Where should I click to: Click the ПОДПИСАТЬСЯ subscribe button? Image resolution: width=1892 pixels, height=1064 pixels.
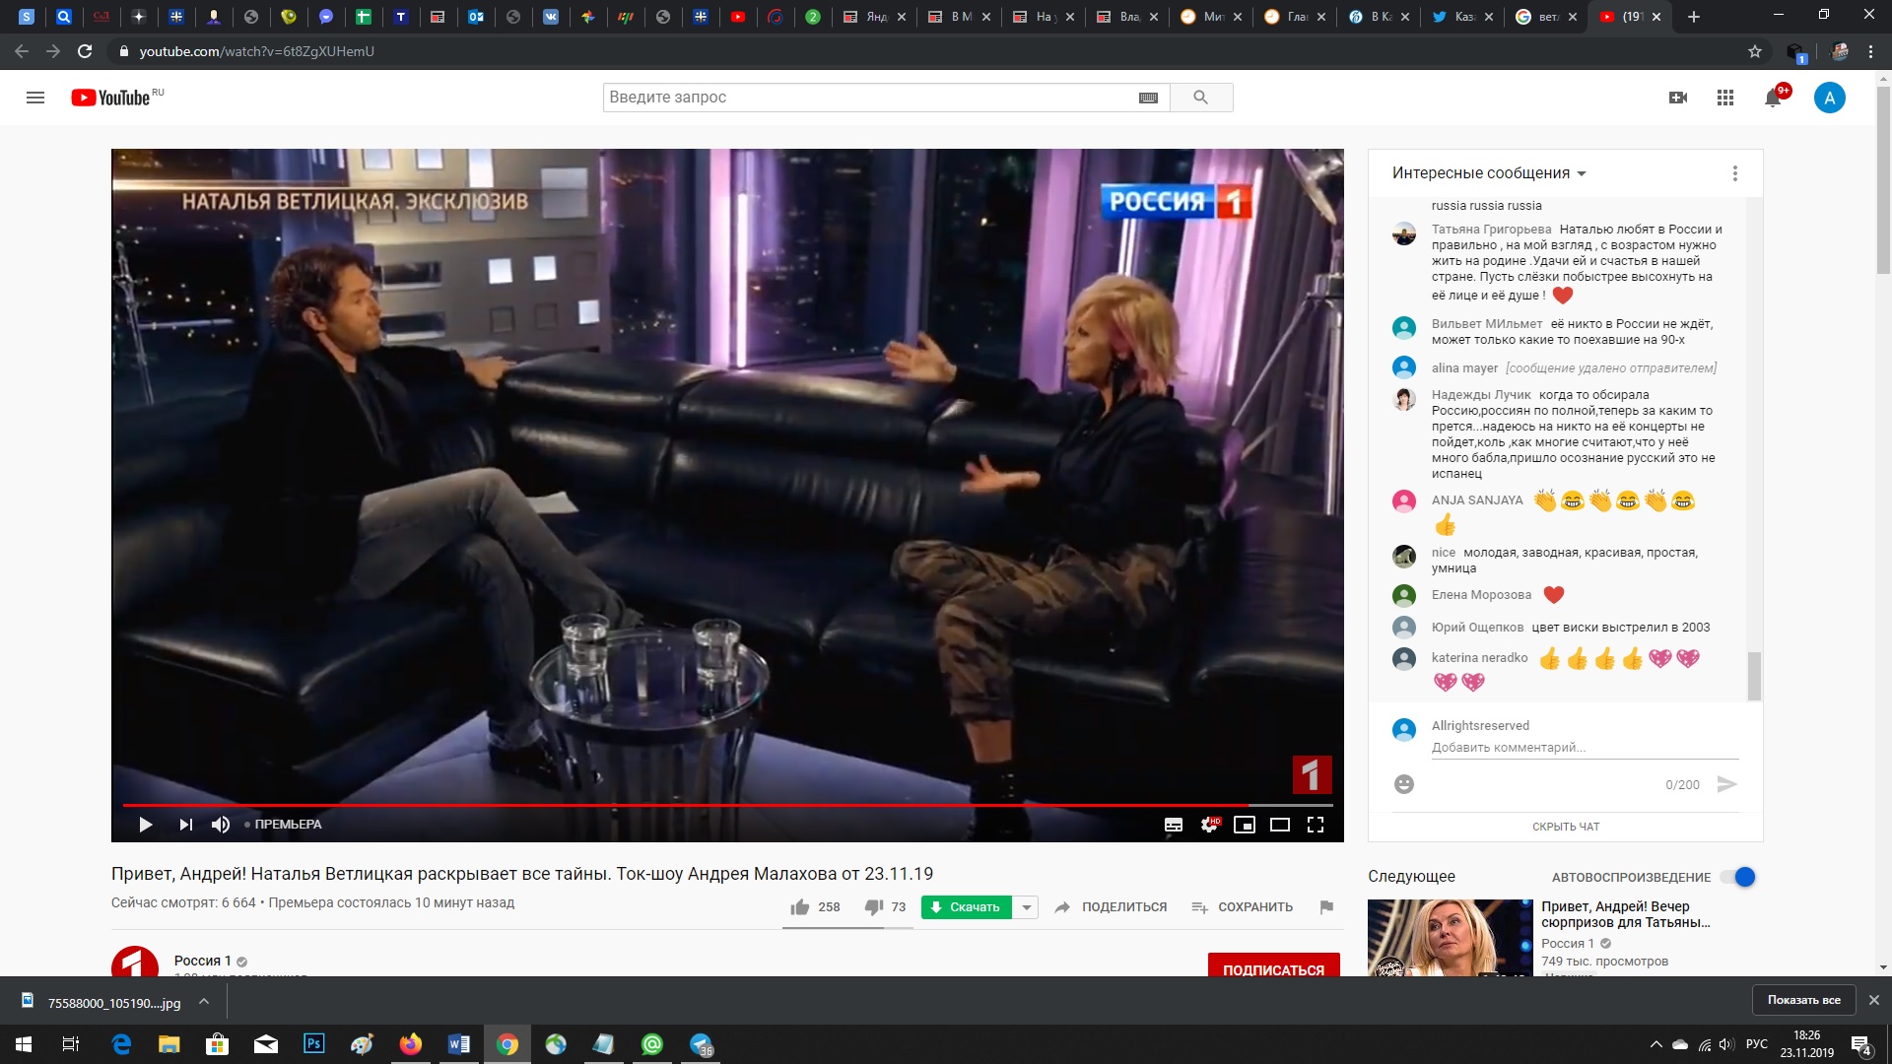click(x=1273, y=965)
